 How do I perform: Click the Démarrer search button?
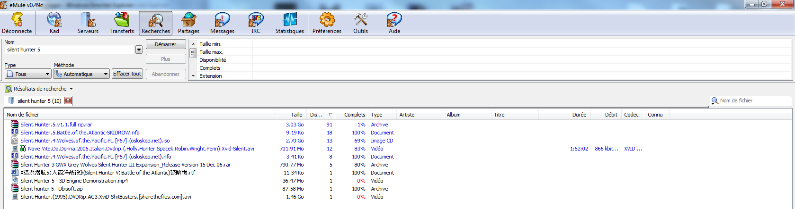click(165, 44)
